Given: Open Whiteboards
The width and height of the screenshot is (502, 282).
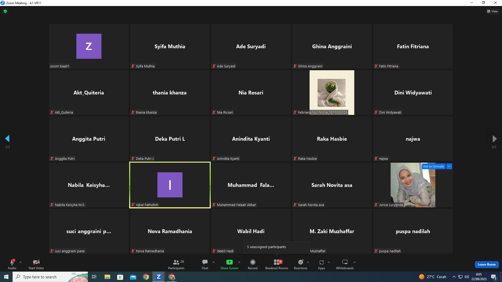Looking at the screenshot, I should [345, 264].
